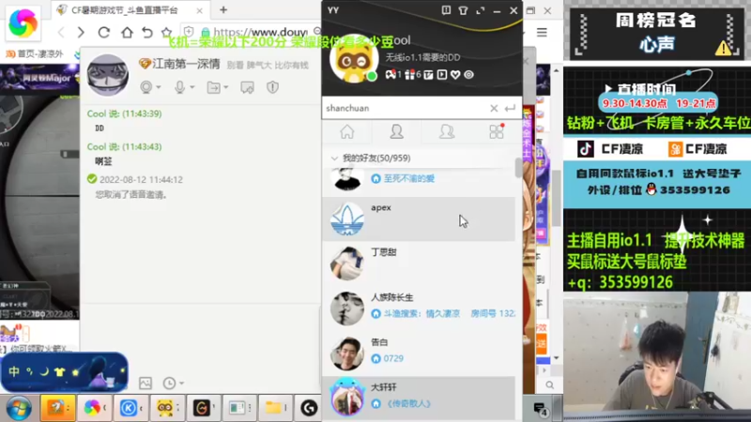Select friend 丁思甜 in the list

pos(419,264)
